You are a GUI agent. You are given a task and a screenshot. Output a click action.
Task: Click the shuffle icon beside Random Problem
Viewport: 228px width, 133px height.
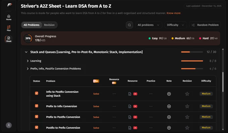pyautogui.click(x=193, y=25)
